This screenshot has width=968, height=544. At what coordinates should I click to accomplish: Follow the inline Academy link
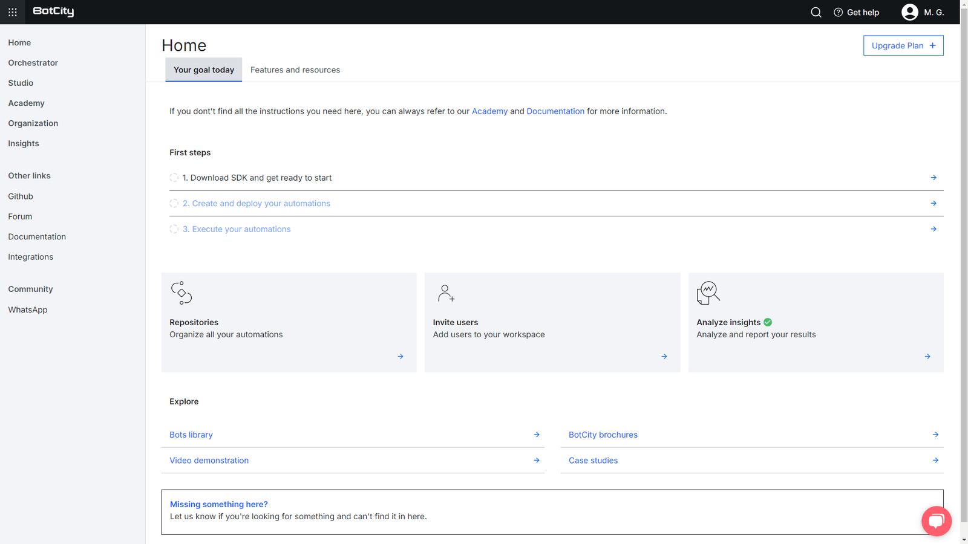coord(489,111)
